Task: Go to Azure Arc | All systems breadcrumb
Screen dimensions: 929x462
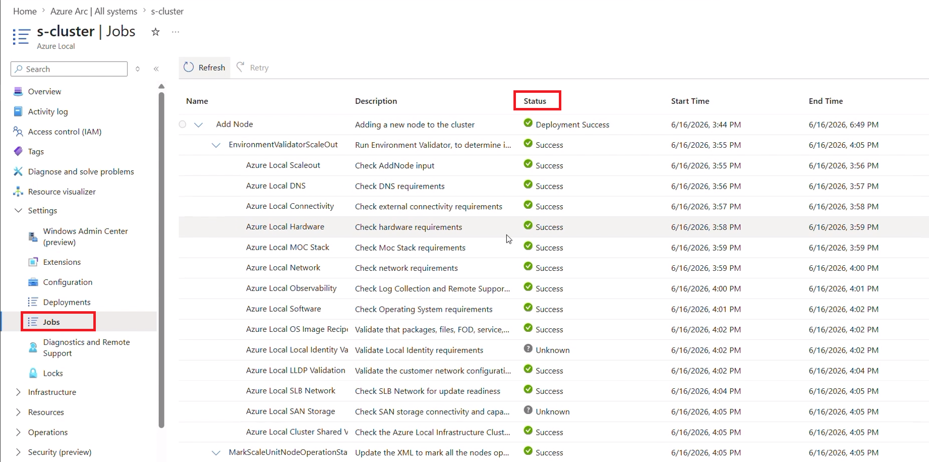Action: (x=94, y=11)
